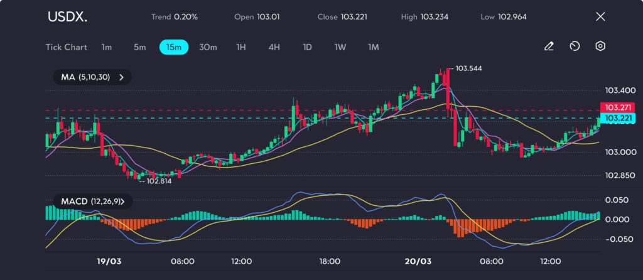643x280 pixels.
Task: Switch to Tick Chart view
Action: pos(66,46)
